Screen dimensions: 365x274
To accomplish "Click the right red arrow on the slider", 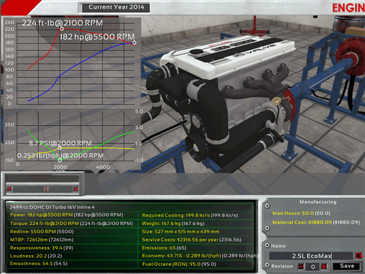I will [75, 189].
